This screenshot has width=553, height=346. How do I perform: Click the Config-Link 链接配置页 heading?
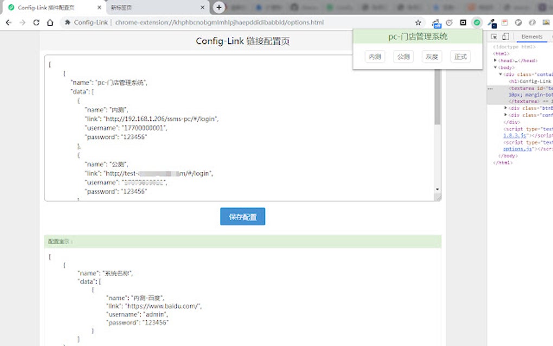point(243,41)
